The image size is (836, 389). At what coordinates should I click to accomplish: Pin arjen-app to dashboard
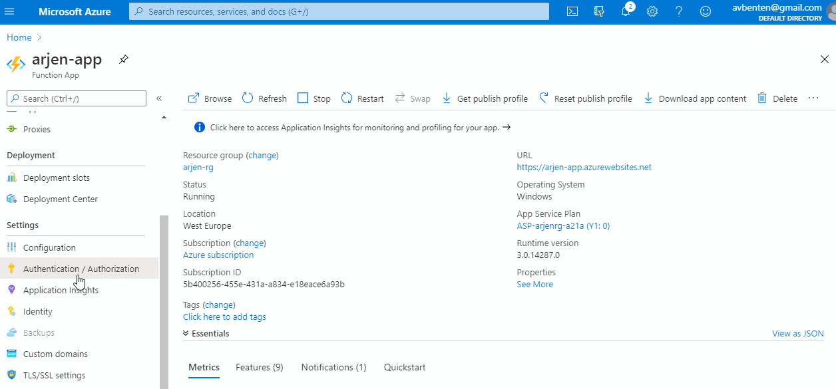(x=124, y=60)
